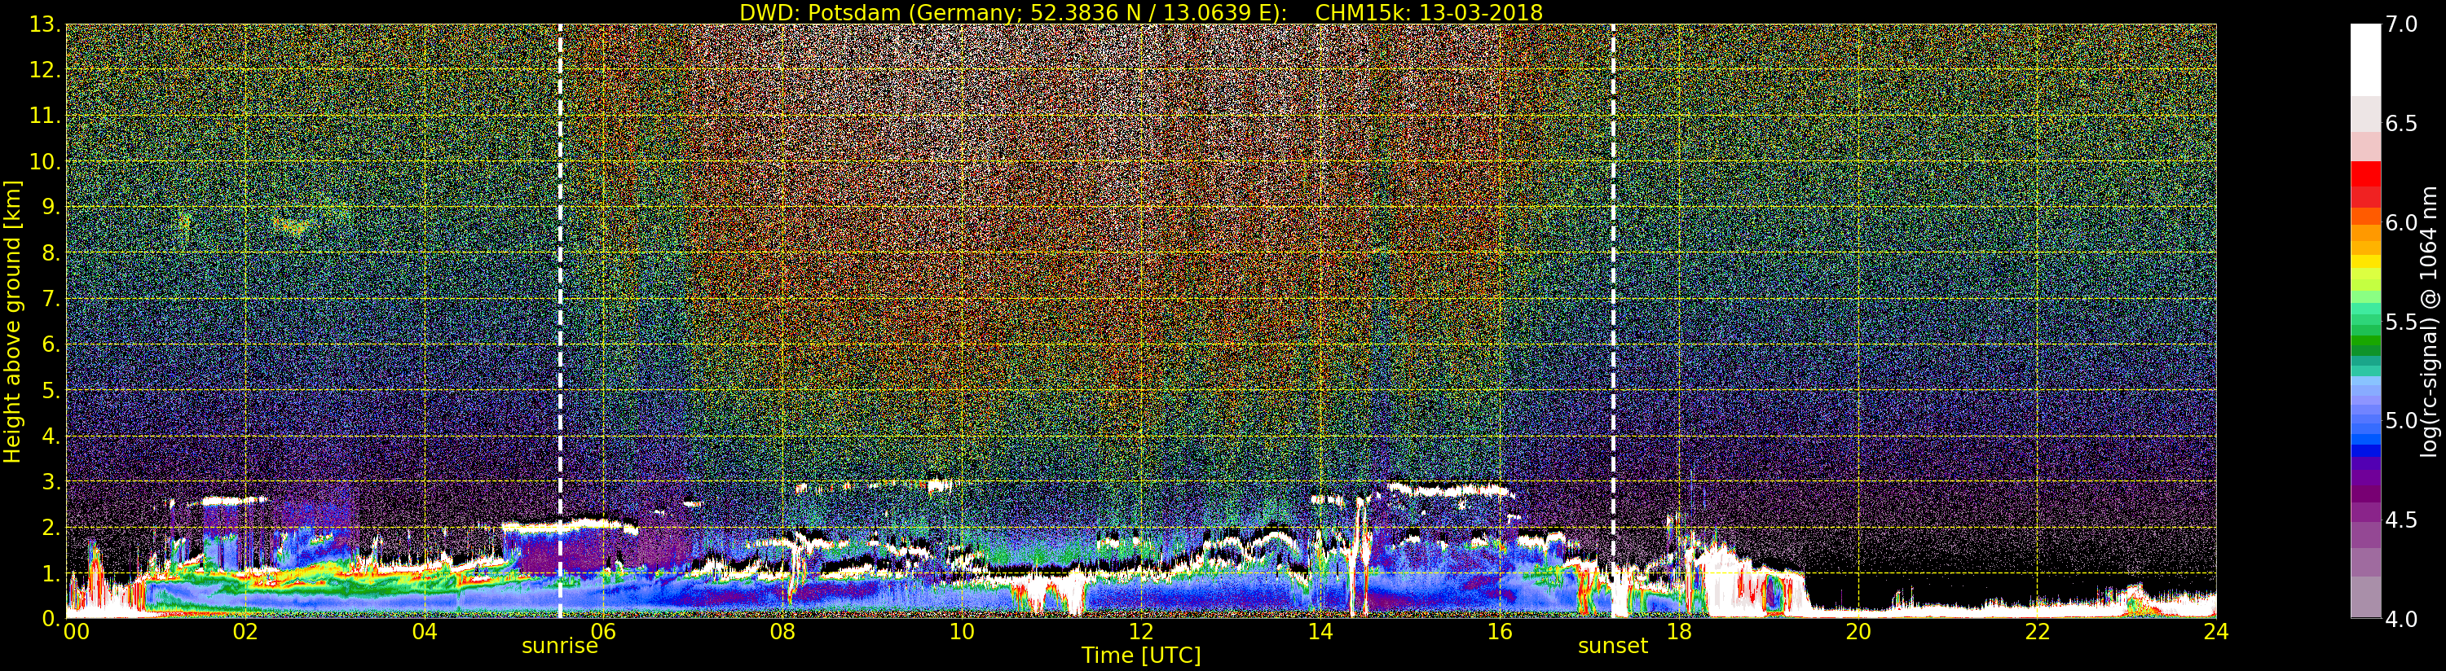Click the height axis tick '9.'
The height and width of the screenshot is (671, 2446).
click(x=51, y=207)
